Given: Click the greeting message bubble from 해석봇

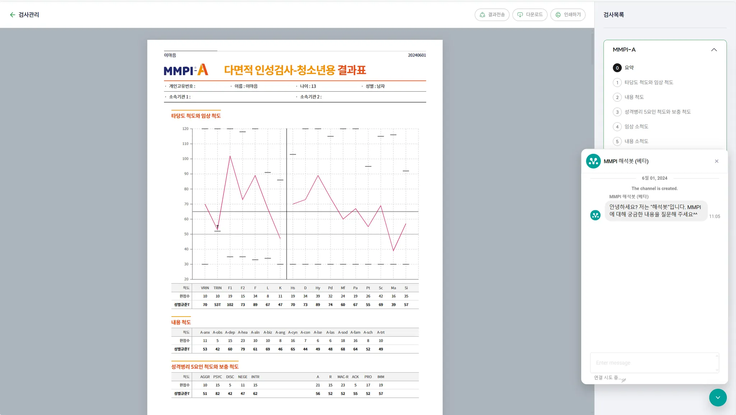Looking at the screenshot, I should [x=655, y=211].
